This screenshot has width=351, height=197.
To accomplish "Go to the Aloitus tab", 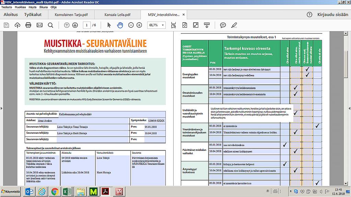I will pos(11,14).
